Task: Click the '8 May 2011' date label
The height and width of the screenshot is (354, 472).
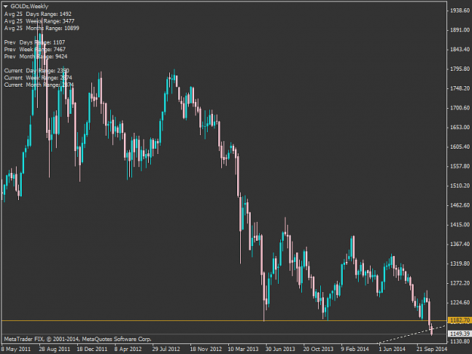Action: (x=16, y=349)
